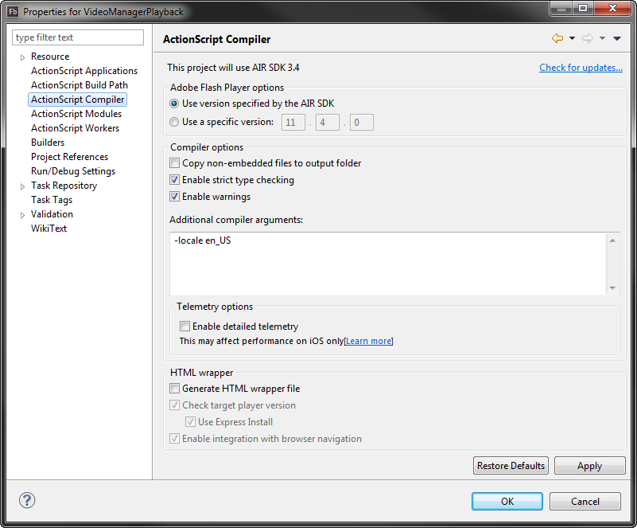
Task: Toggle Enable warnings checkbox
Action: (x=175, y=197)
